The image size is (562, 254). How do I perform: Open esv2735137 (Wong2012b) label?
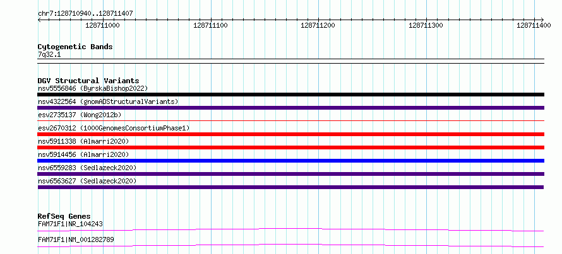[x=80, y=115]
